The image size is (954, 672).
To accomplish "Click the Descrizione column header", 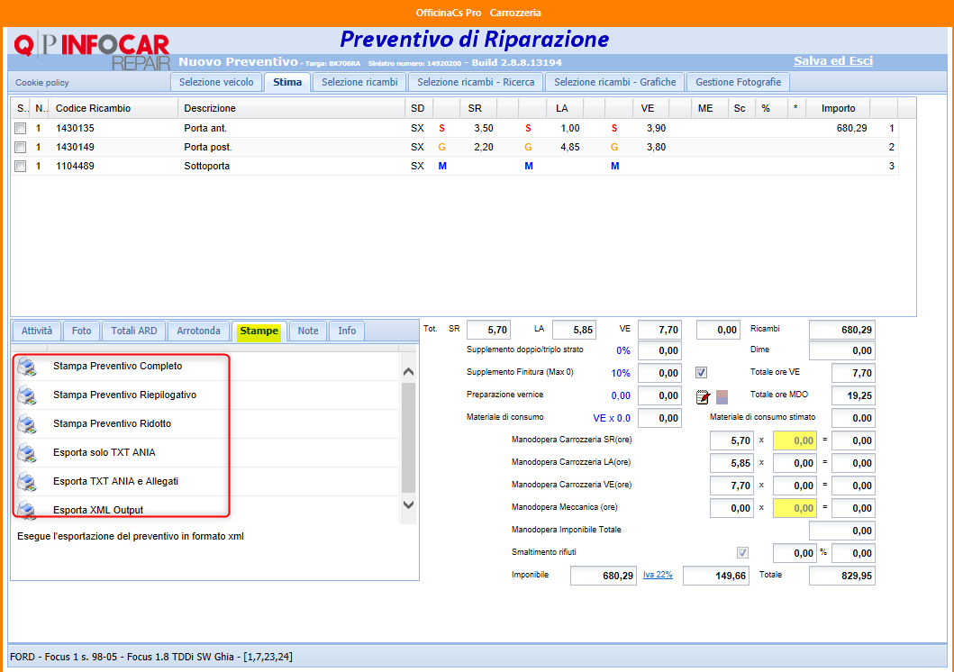I will (x=292, y=108).
